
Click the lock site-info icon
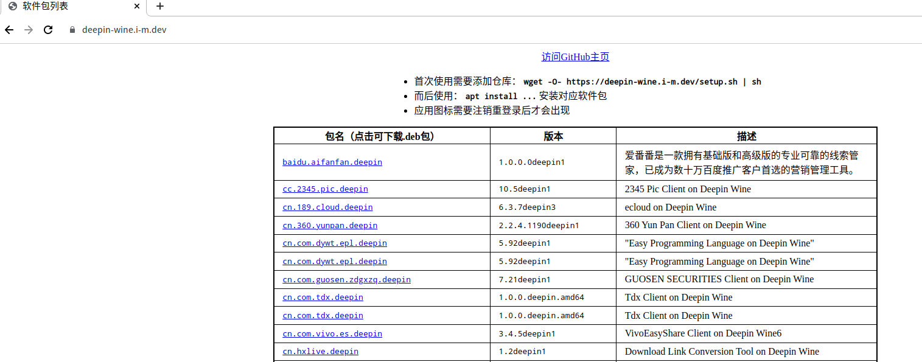(x=72, y=30)
